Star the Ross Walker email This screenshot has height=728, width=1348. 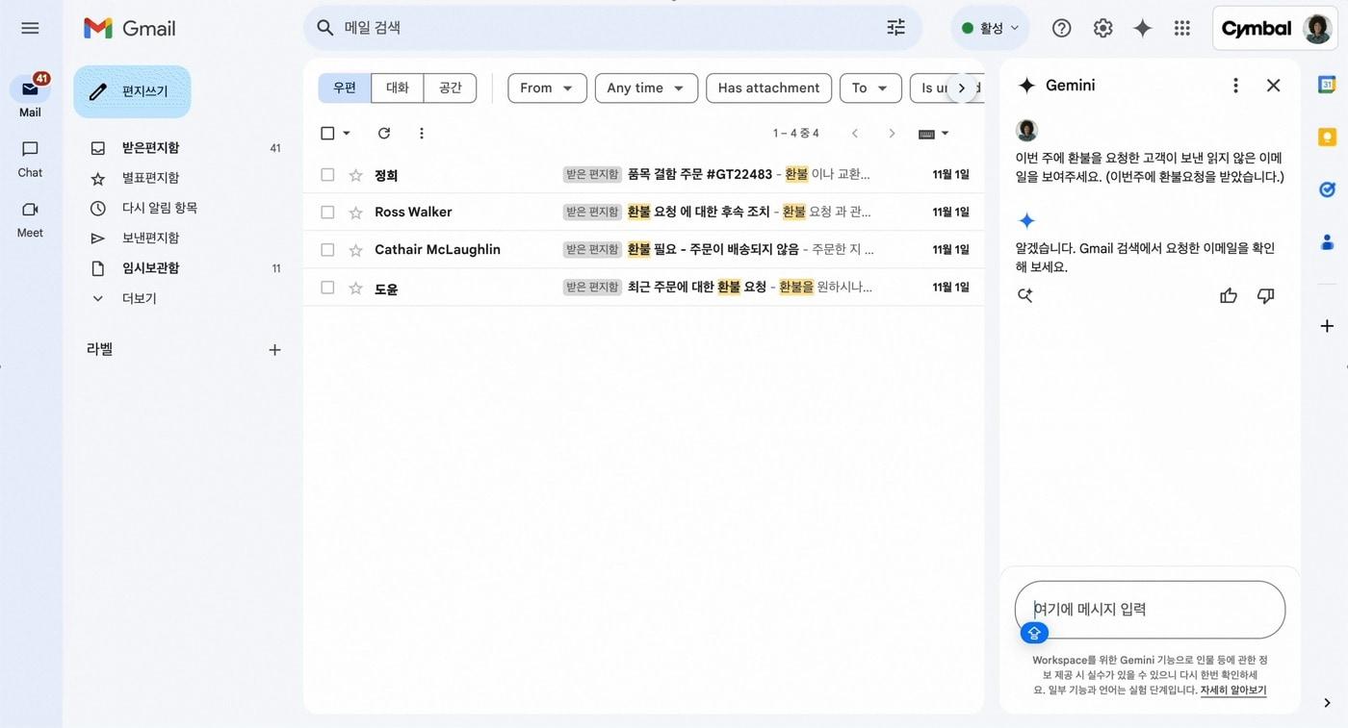355,213
